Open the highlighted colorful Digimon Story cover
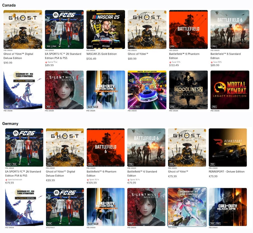Image resolution: width=253 pixels, height=233 pixels. coord(187,207)
